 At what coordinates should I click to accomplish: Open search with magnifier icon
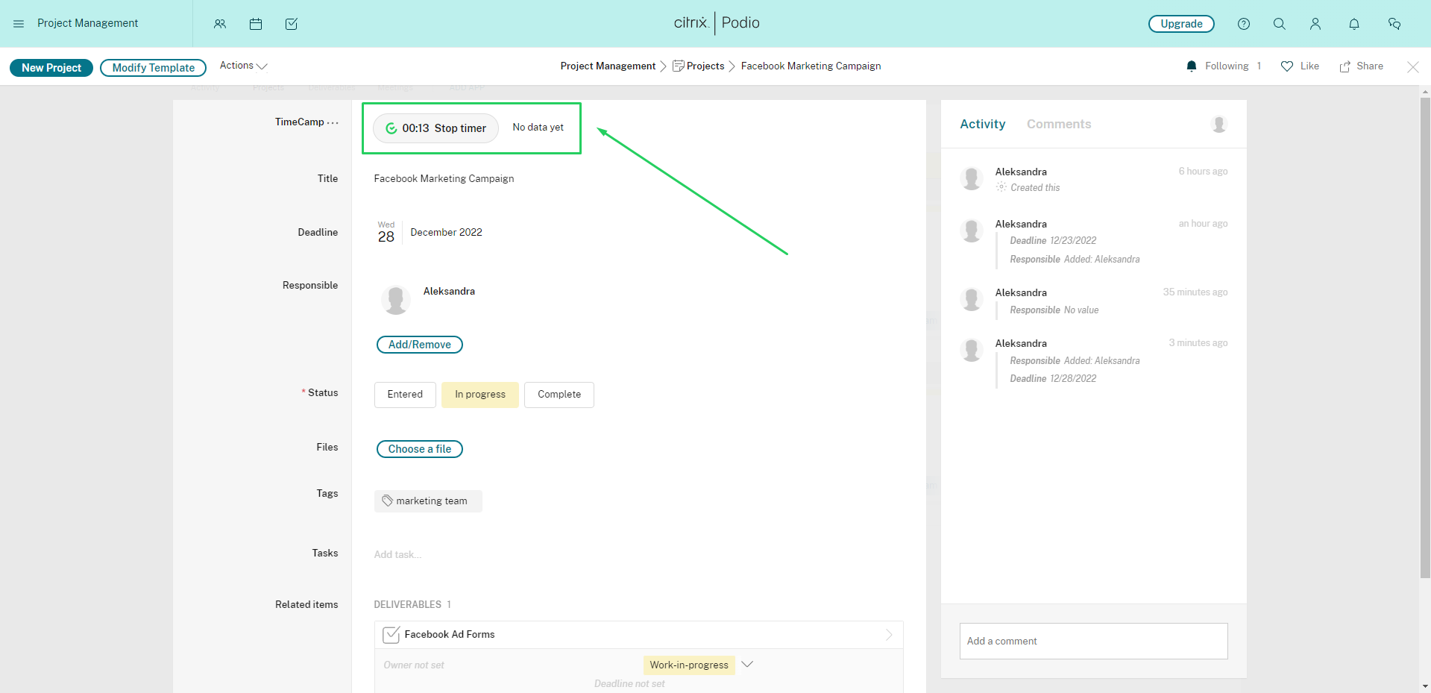tap(1279, 24)
